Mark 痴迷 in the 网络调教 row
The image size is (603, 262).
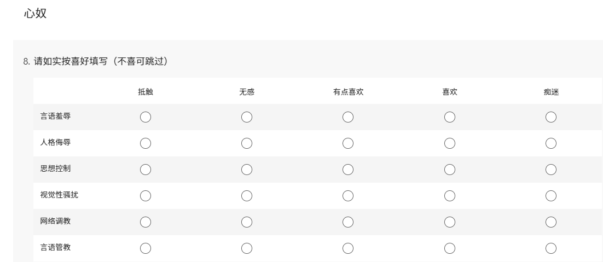point(551,222)
